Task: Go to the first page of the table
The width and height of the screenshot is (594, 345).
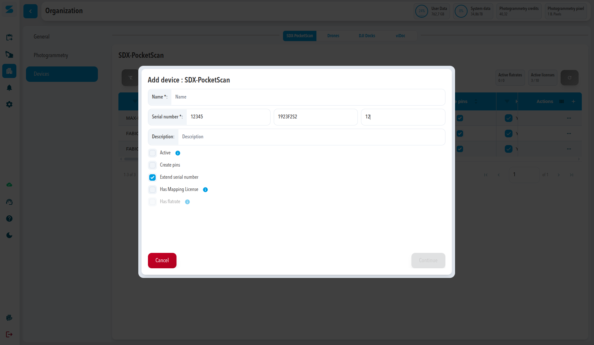Action: (486, 175)
